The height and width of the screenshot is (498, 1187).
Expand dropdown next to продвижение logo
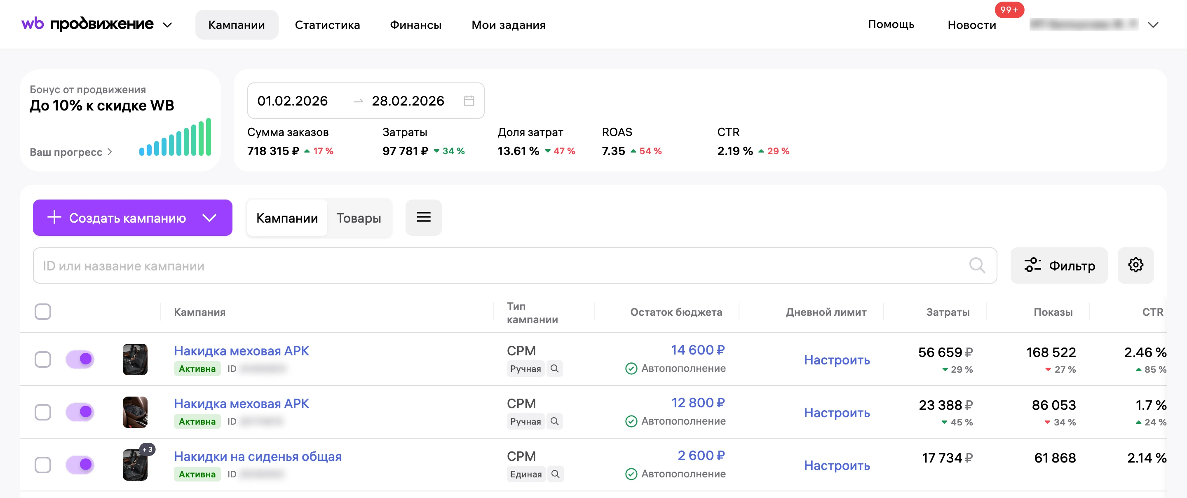(x=168, y=25)
